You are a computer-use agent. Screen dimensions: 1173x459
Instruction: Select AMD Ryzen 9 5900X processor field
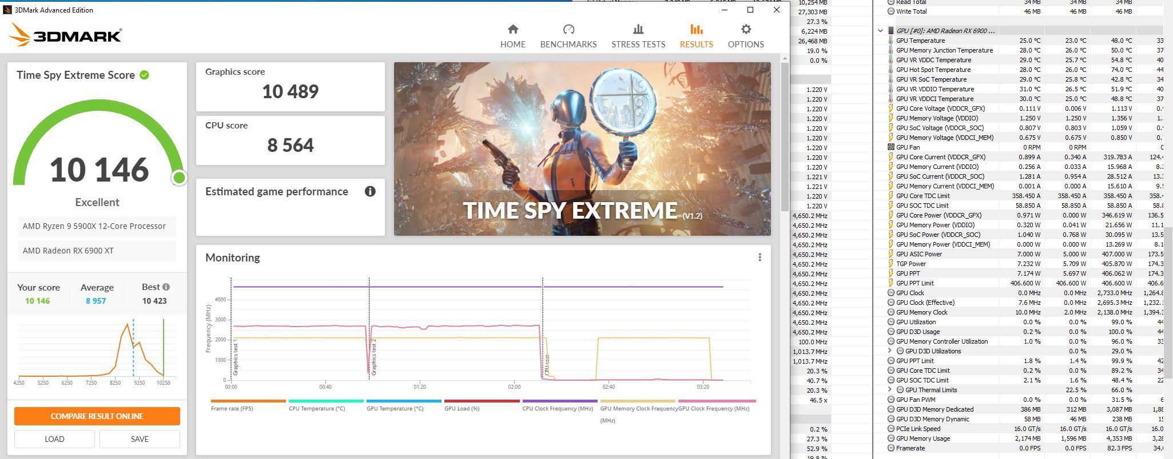coord(97,226)
